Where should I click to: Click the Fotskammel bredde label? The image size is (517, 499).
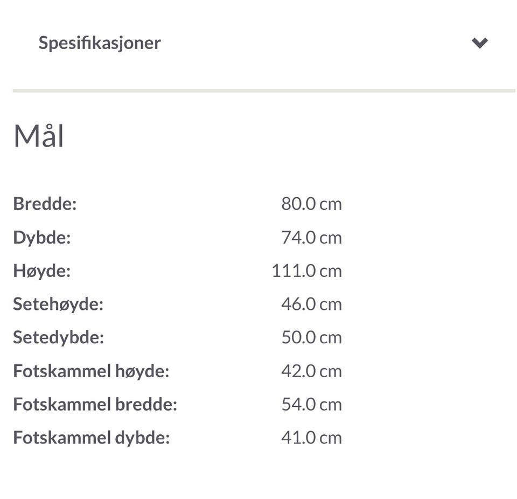pos(95,404)
